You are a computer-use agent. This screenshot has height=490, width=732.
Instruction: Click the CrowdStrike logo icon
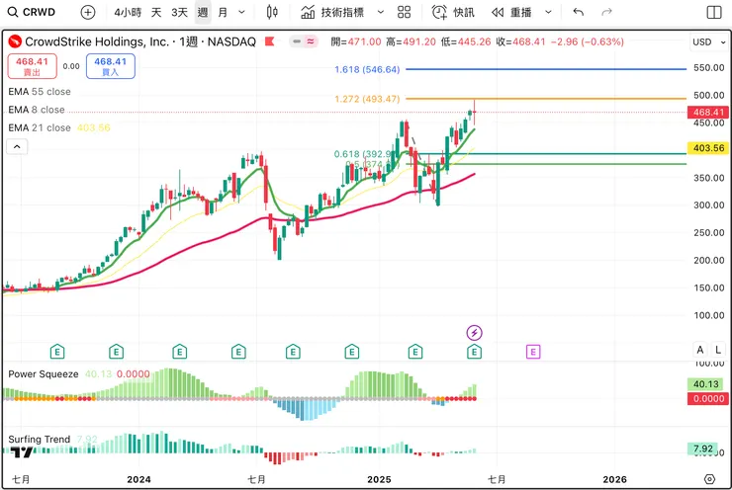tap(15, 41)
